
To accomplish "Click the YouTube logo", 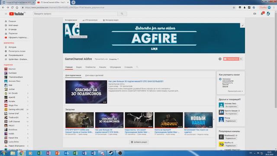I will point(16,14).
